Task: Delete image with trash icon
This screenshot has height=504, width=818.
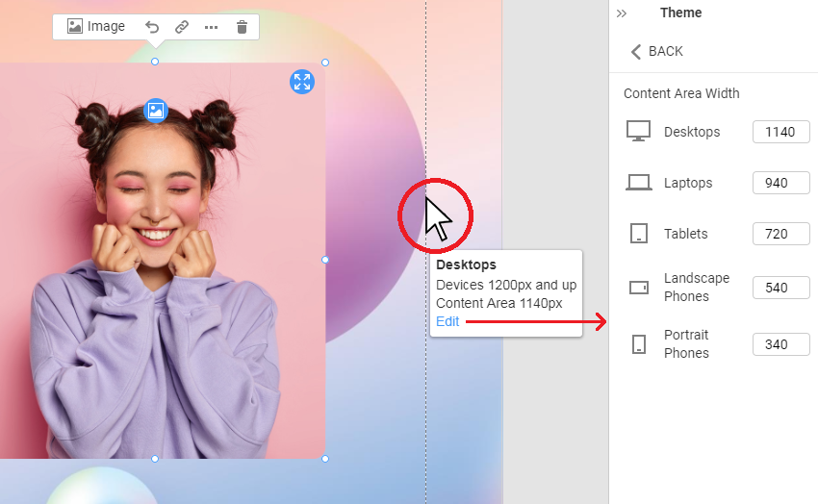Action: tap(242, 27)
